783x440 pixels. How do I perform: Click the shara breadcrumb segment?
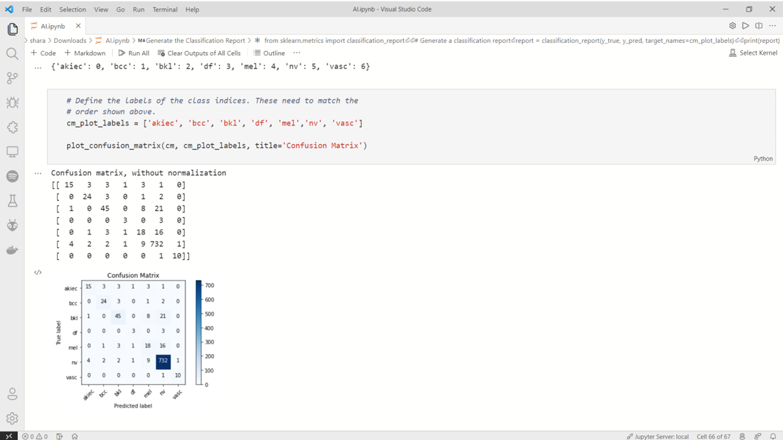(x=38, y=40)
